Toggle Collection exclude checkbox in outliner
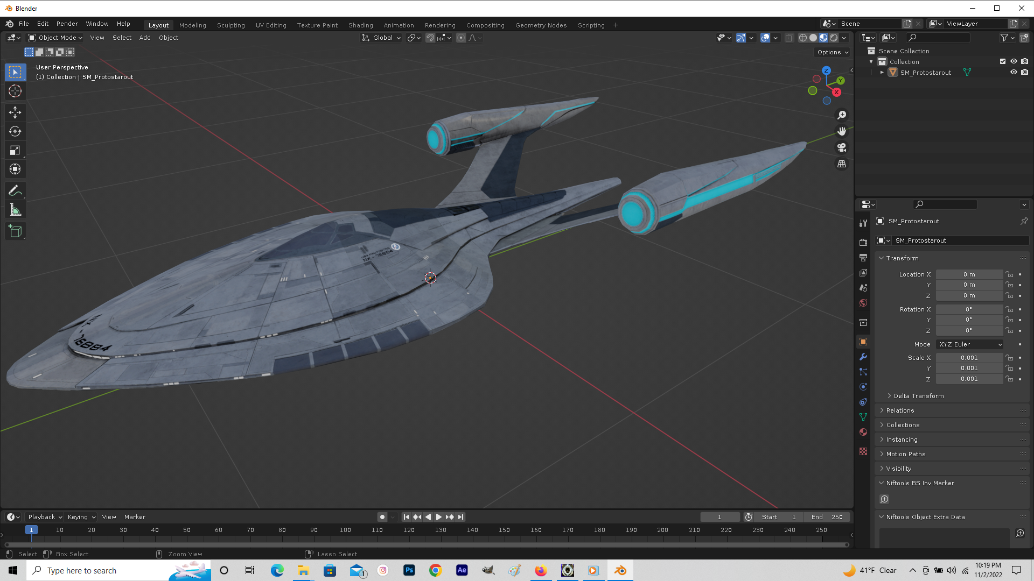This screenshot has width=1034, height=581. click(x=1003, y=61)
